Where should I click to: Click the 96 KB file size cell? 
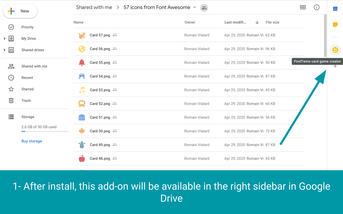(270, 49)
